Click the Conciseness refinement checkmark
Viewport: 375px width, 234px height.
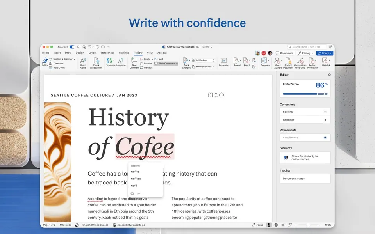coord(325,138)
